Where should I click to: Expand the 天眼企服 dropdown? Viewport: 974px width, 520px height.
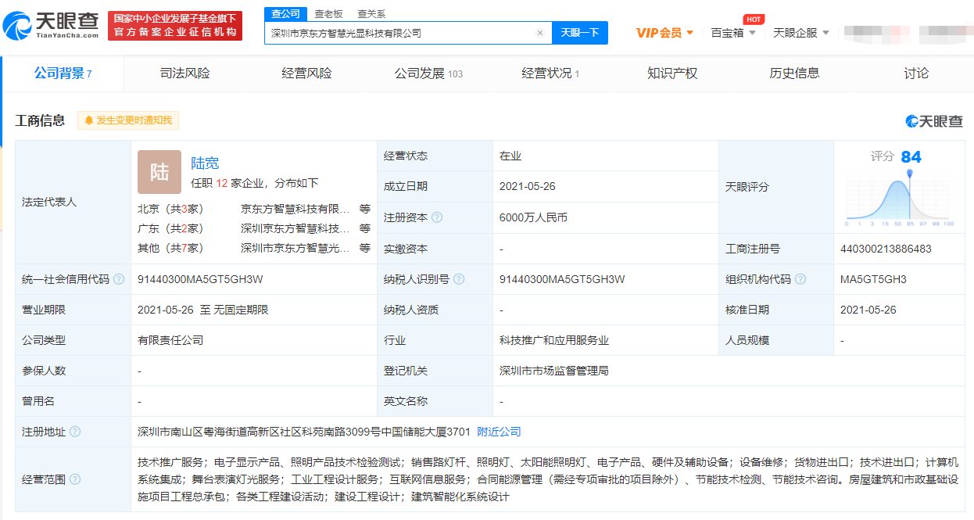(800, 33)
